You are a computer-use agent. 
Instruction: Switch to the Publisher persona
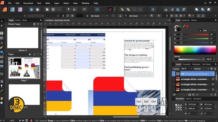(x=5, y=9)
